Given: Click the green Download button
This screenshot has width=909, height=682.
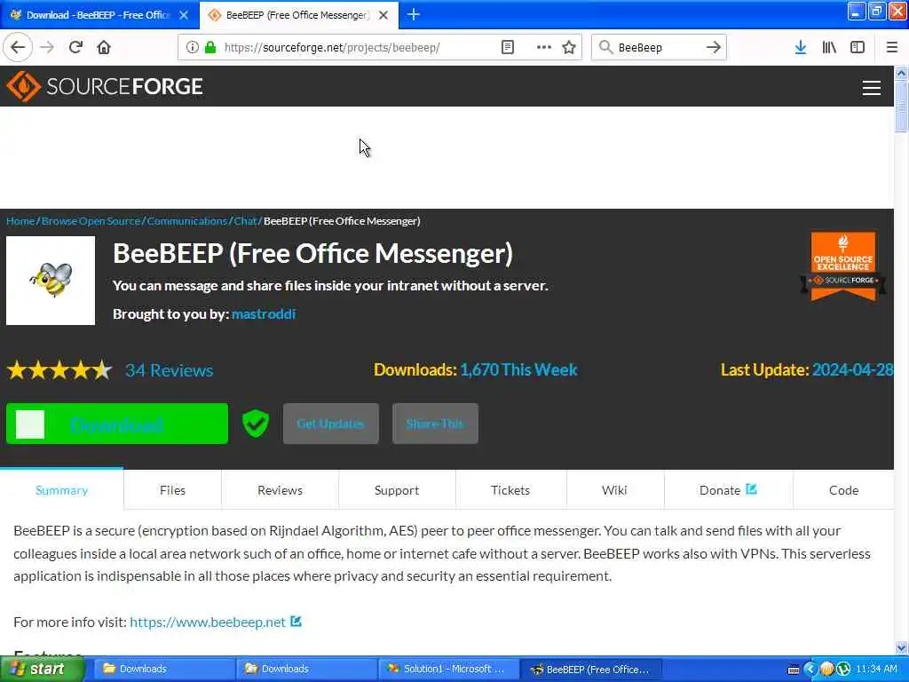Looking at the screenshot, I should [x=117, y=424].
